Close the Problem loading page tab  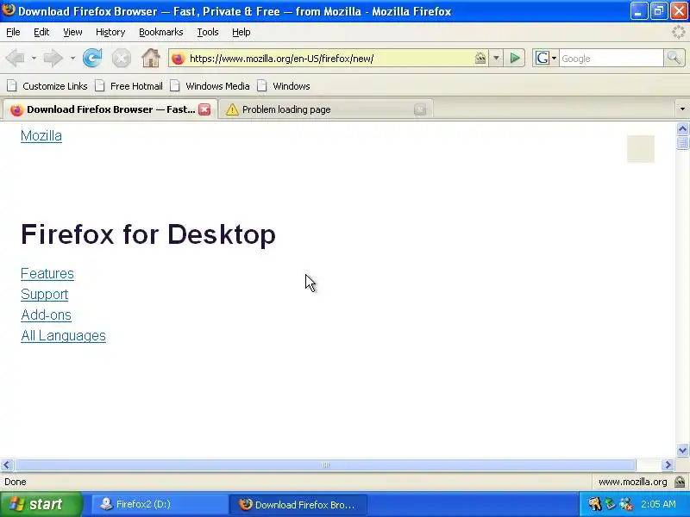click(420, 109)
